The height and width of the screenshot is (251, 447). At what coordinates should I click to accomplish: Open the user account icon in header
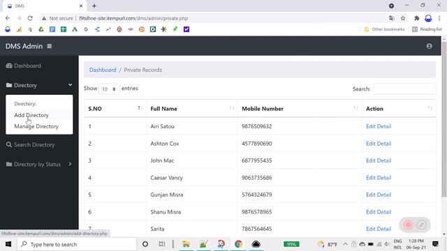[x=429, y=46]
